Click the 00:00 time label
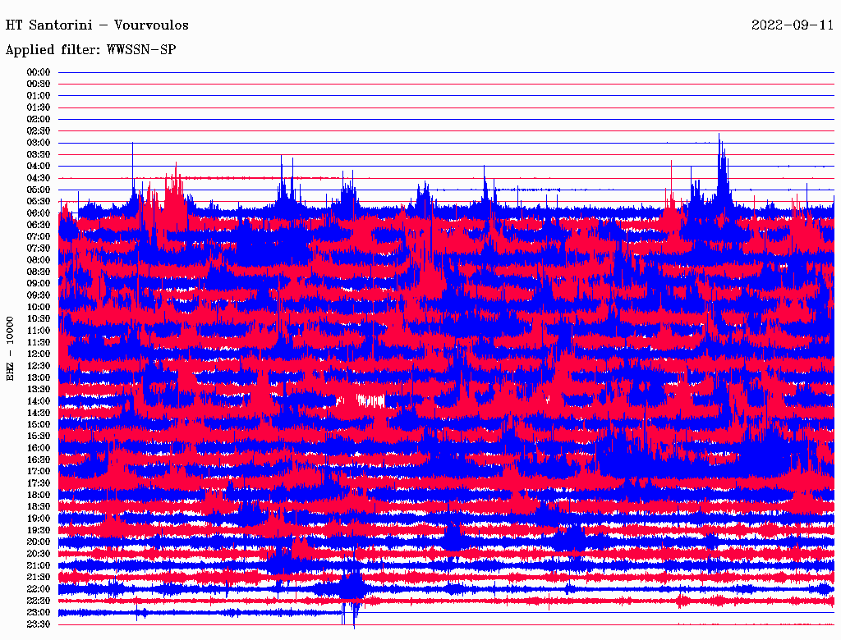The image size is (841, 640). 39,72
